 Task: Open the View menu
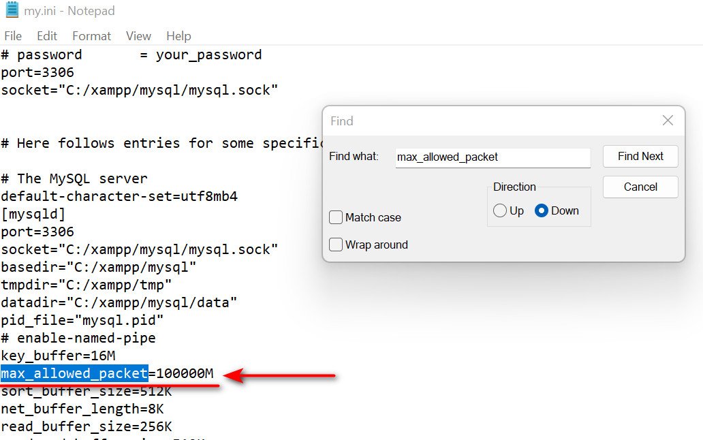tap(138, 36)
